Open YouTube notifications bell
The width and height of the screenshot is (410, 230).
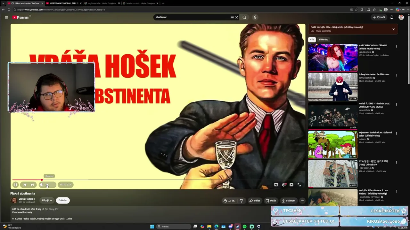point(392,17)
